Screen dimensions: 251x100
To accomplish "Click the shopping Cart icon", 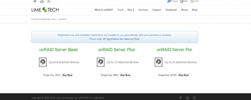I will (x=192, y=1).
